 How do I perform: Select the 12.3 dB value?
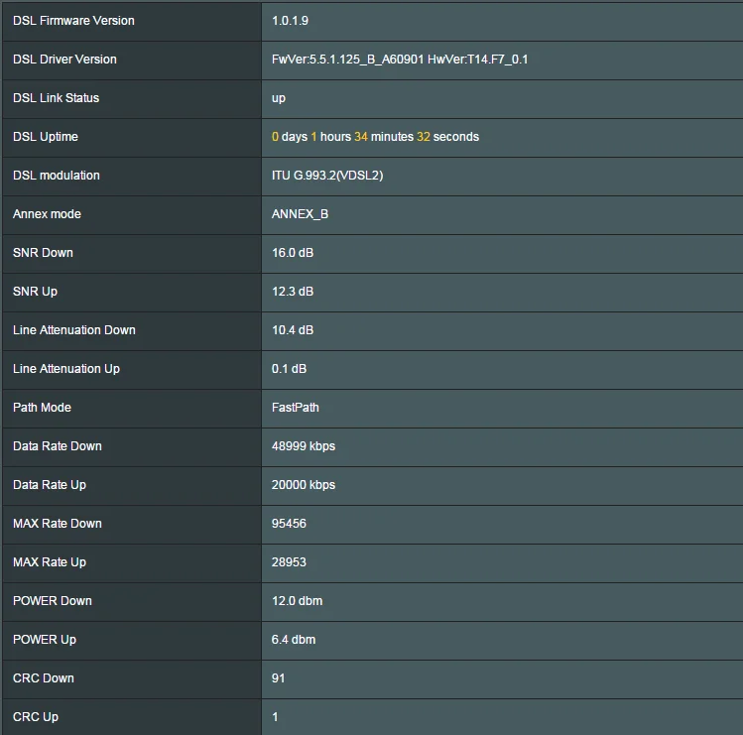click(293, 292)
